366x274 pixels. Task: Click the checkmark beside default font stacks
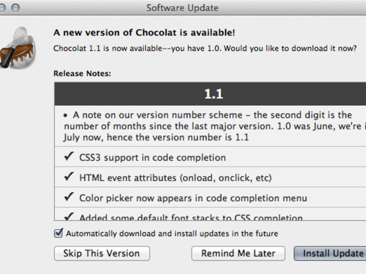[x=68, y=217]
